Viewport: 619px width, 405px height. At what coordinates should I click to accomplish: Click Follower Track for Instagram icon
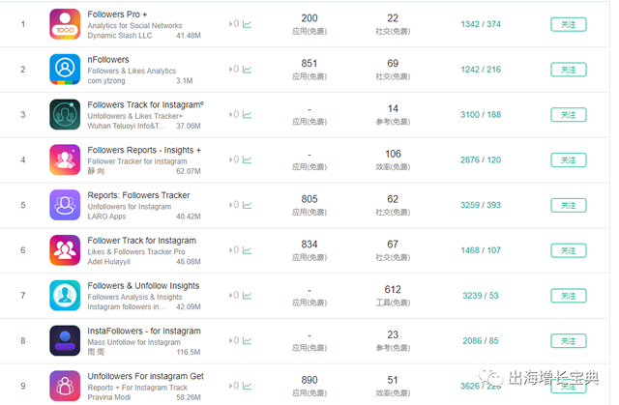point(65,250)
